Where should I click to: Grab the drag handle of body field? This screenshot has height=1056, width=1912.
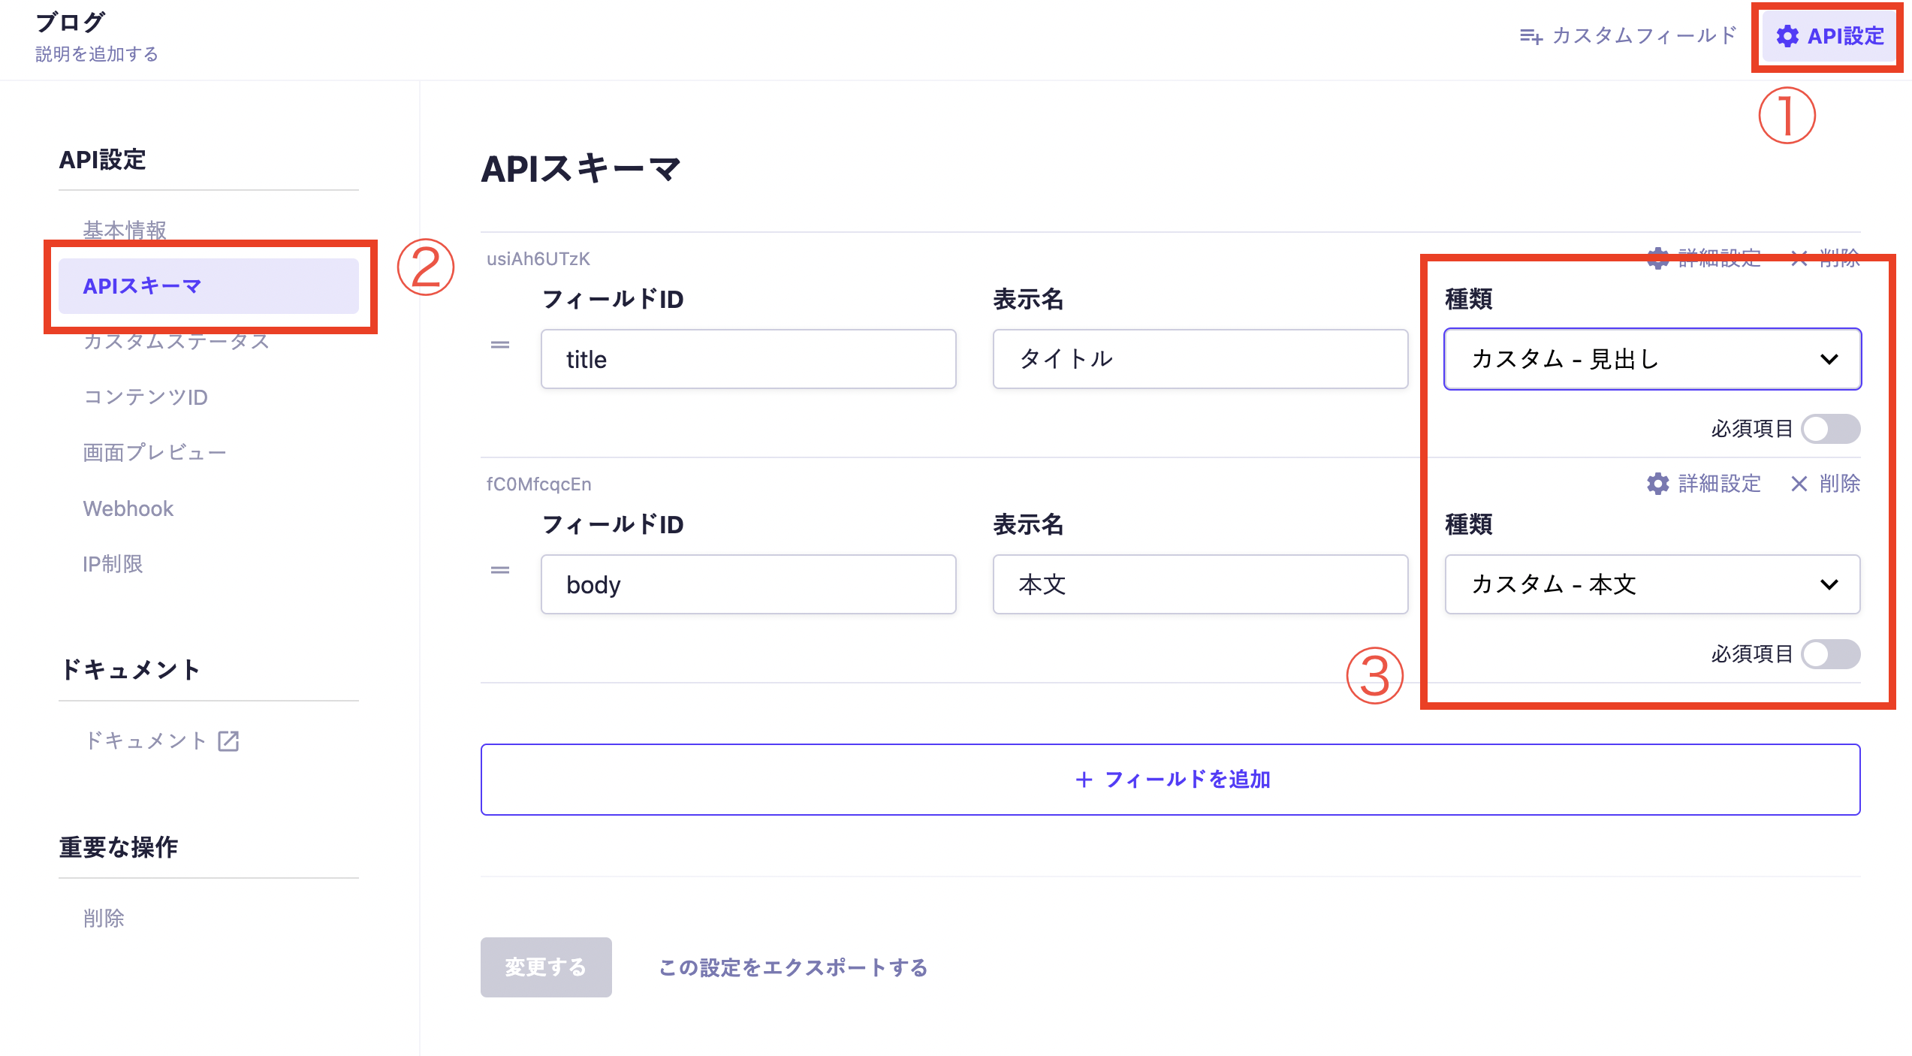point(500,570)
